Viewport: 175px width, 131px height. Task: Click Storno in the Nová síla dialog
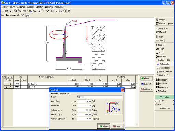click(x=118, y=126)
